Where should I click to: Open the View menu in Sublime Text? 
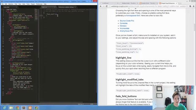point(20,4)
